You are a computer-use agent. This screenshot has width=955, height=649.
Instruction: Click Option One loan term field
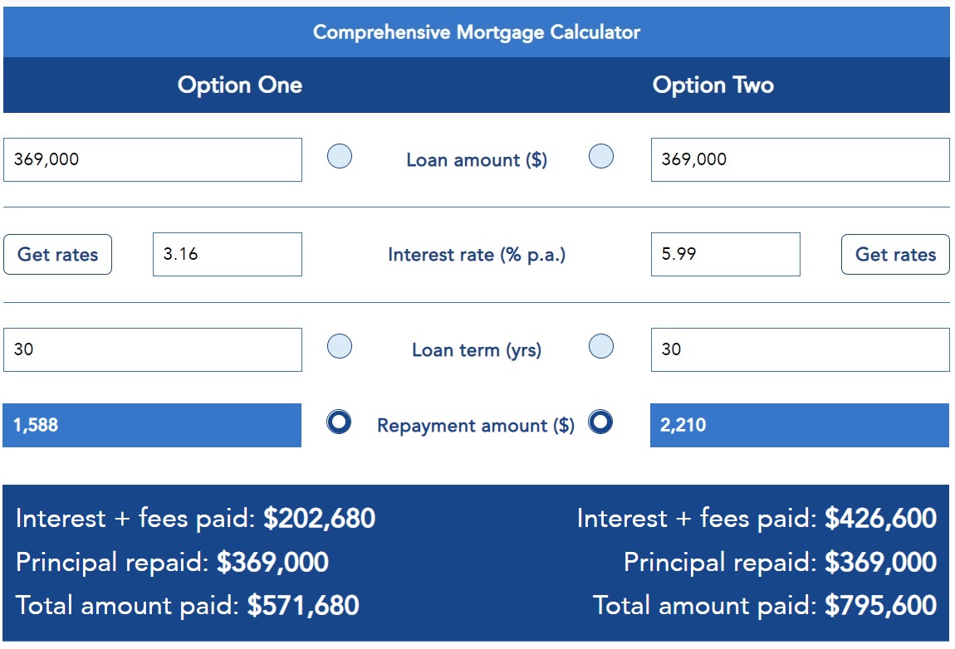(153, 349)
